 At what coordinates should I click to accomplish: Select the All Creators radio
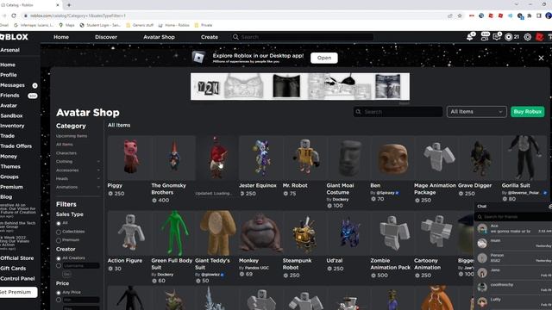[59, 258]
